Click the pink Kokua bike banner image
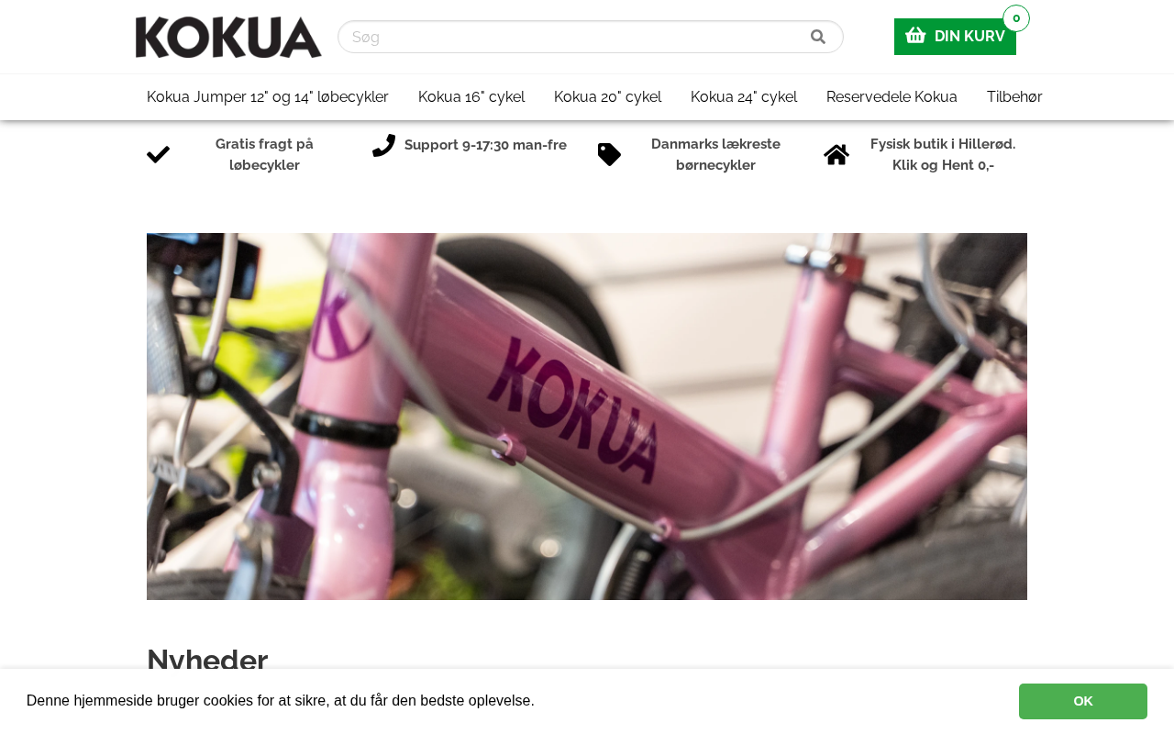This screenshot has width=1174, height=734. click(587, 417)
